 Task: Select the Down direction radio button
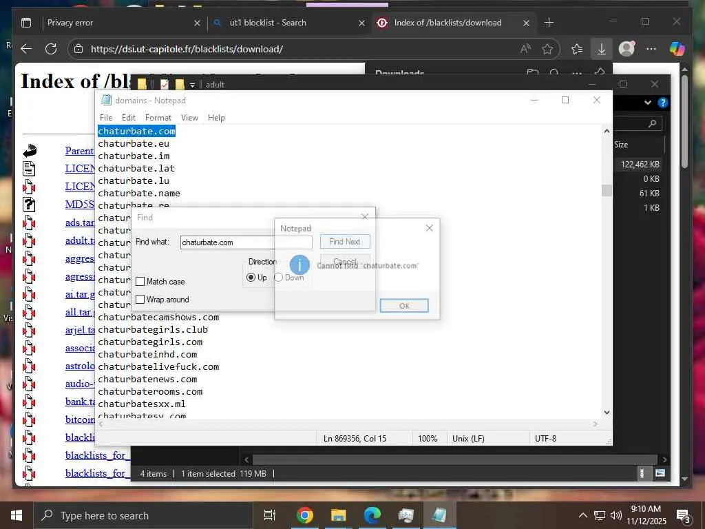point(278,278)
